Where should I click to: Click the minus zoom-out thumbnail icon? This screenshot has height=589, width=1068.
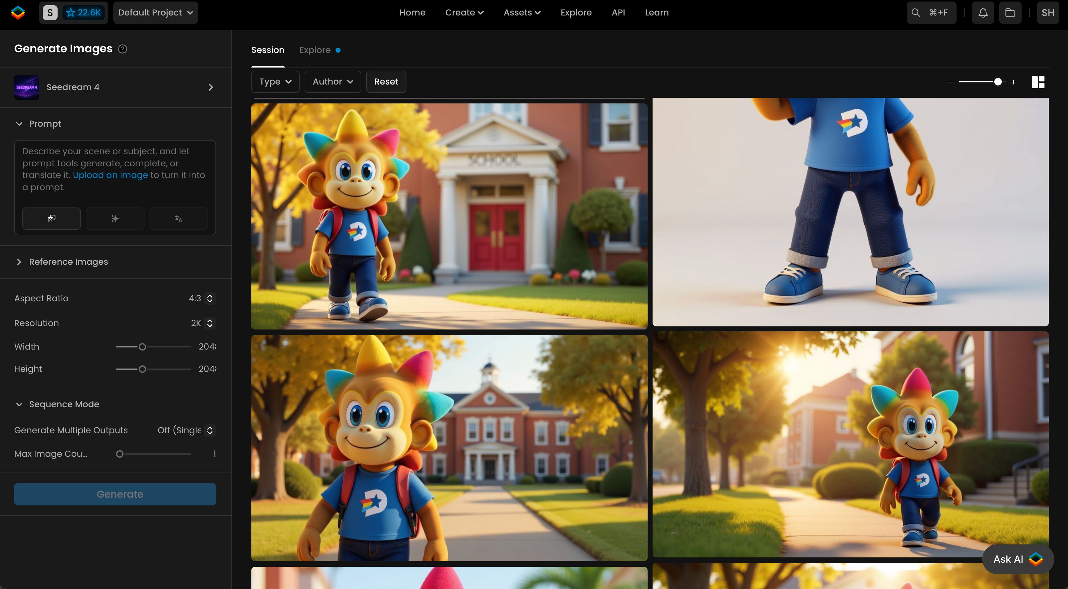pos(952,82)
